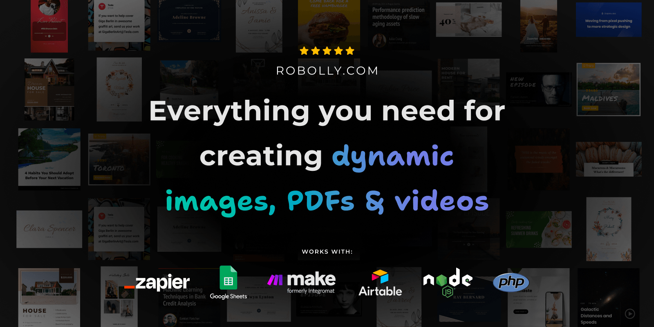The image size is (654, 327).
Task: Click the "PDFs" headline word
Action: pyautogui.click(x=321, y=201)
